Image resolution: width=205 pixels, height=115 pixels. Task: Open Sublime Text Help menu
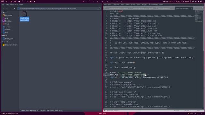pyautogui.click(x=161, y=5)
